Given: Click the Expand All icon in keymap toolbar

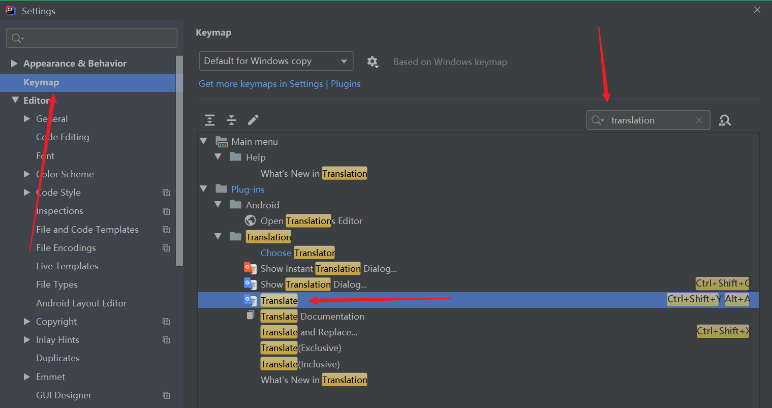Looking at the screenshot, I should [209, 120].
